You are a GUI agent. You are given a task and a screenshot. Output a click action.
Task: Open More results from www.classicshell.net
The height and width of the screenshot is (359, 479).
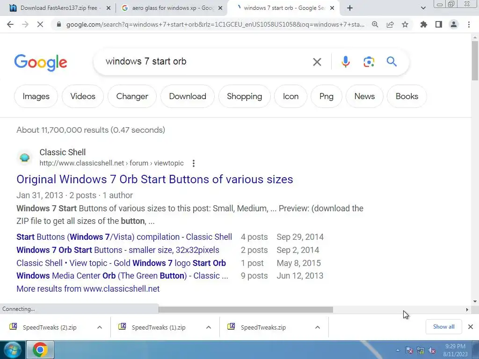88,289
